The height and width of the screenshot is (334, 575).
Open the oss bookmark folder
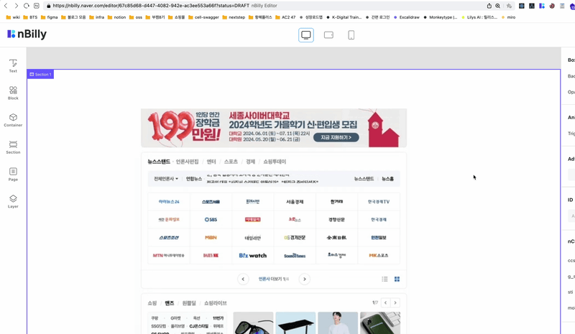point(136,17)
